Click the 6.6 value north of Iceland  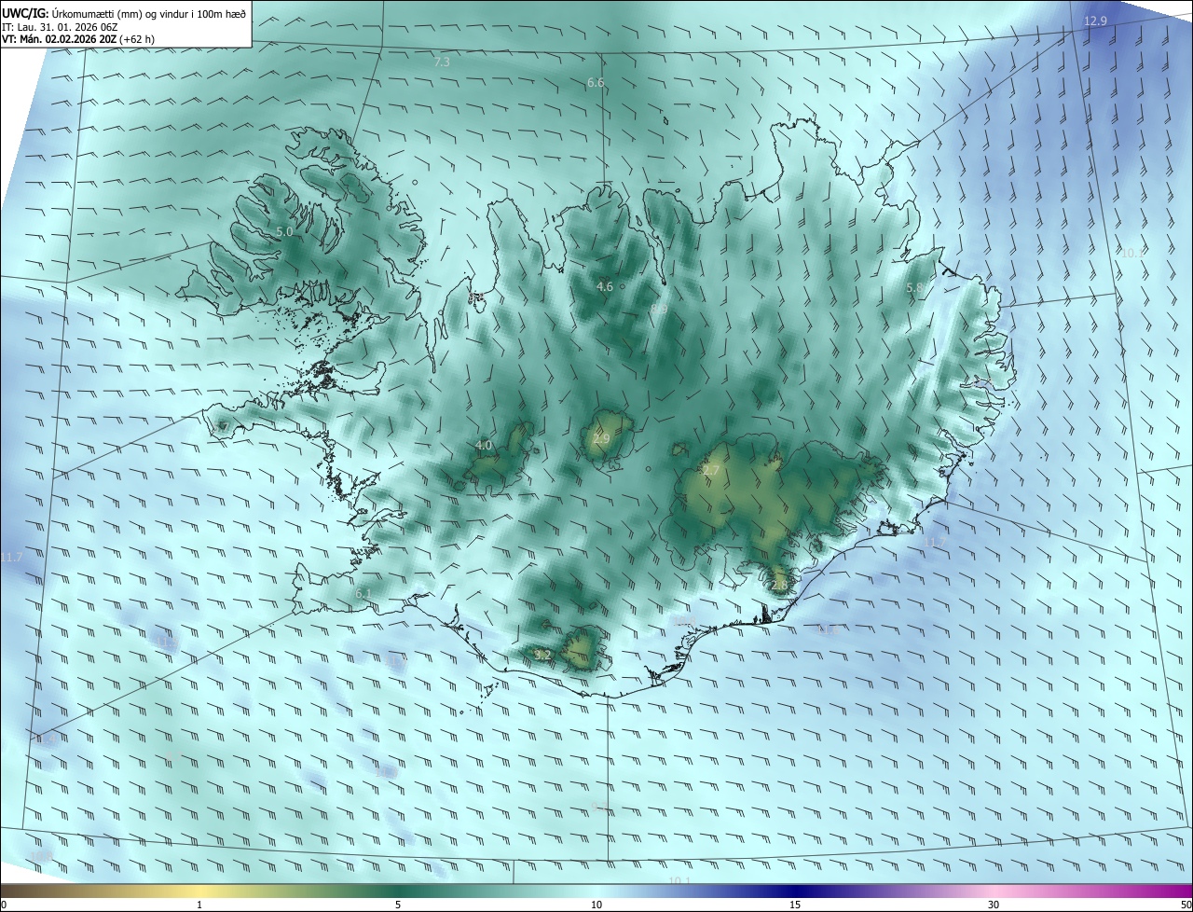(596, 83)
